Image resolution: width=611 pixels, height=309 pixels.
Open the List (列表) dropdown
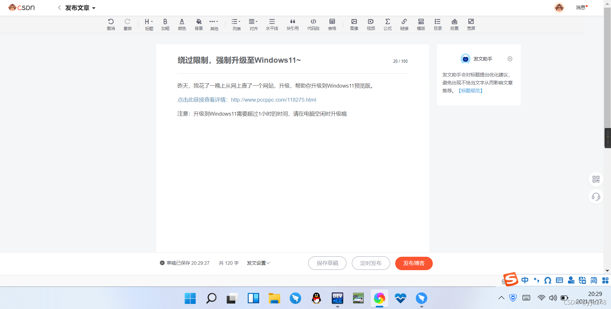236,25
